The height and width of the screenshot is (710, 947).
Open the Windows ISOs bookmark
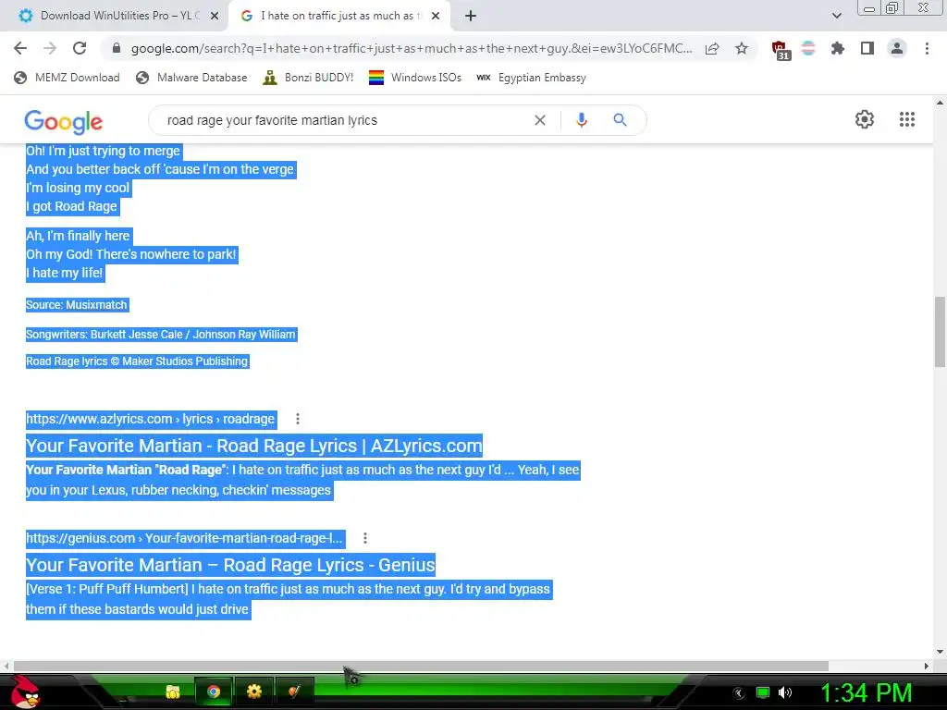pos(415,78)
